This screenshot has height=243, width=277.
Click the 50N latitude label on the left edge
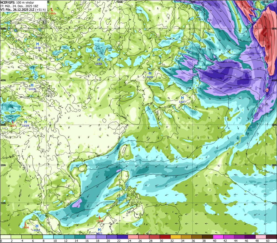pos(3,28)
